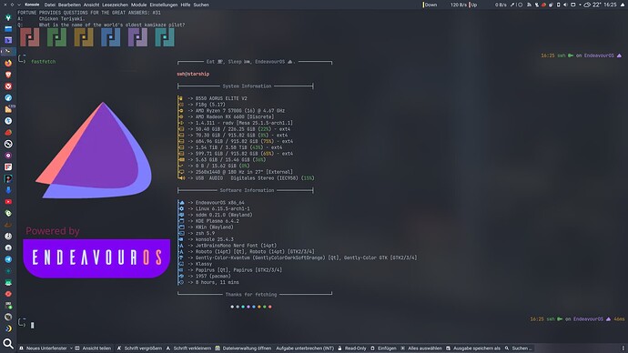Click the Suchen field in bottom toolbar

[x=518, y=348]
